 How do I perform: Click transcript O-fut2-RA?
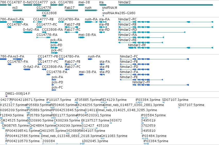pyautogui.click(x=31, y=29)
